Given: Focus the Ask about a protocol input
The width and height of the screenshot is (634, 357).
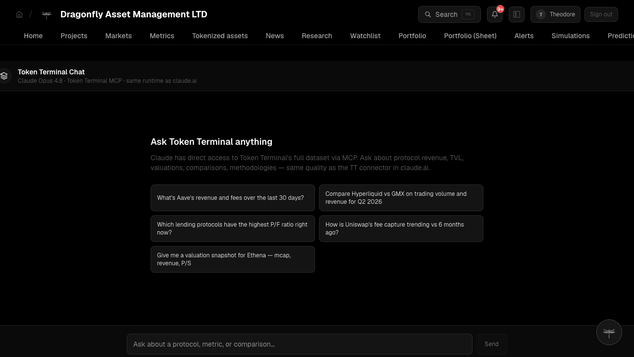Looking at the screenshot, I should [x=300, y=344].
